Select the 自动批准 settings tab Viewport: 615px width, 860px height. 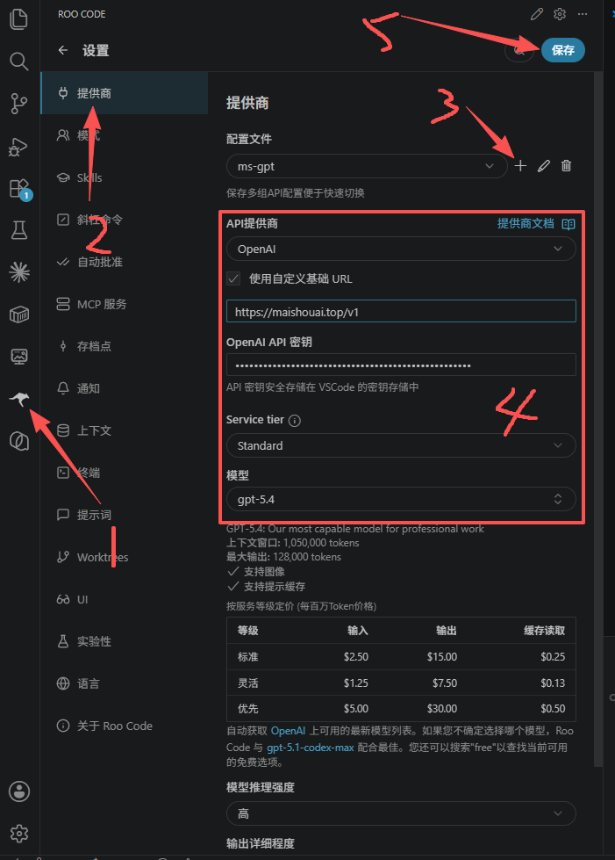125,262
